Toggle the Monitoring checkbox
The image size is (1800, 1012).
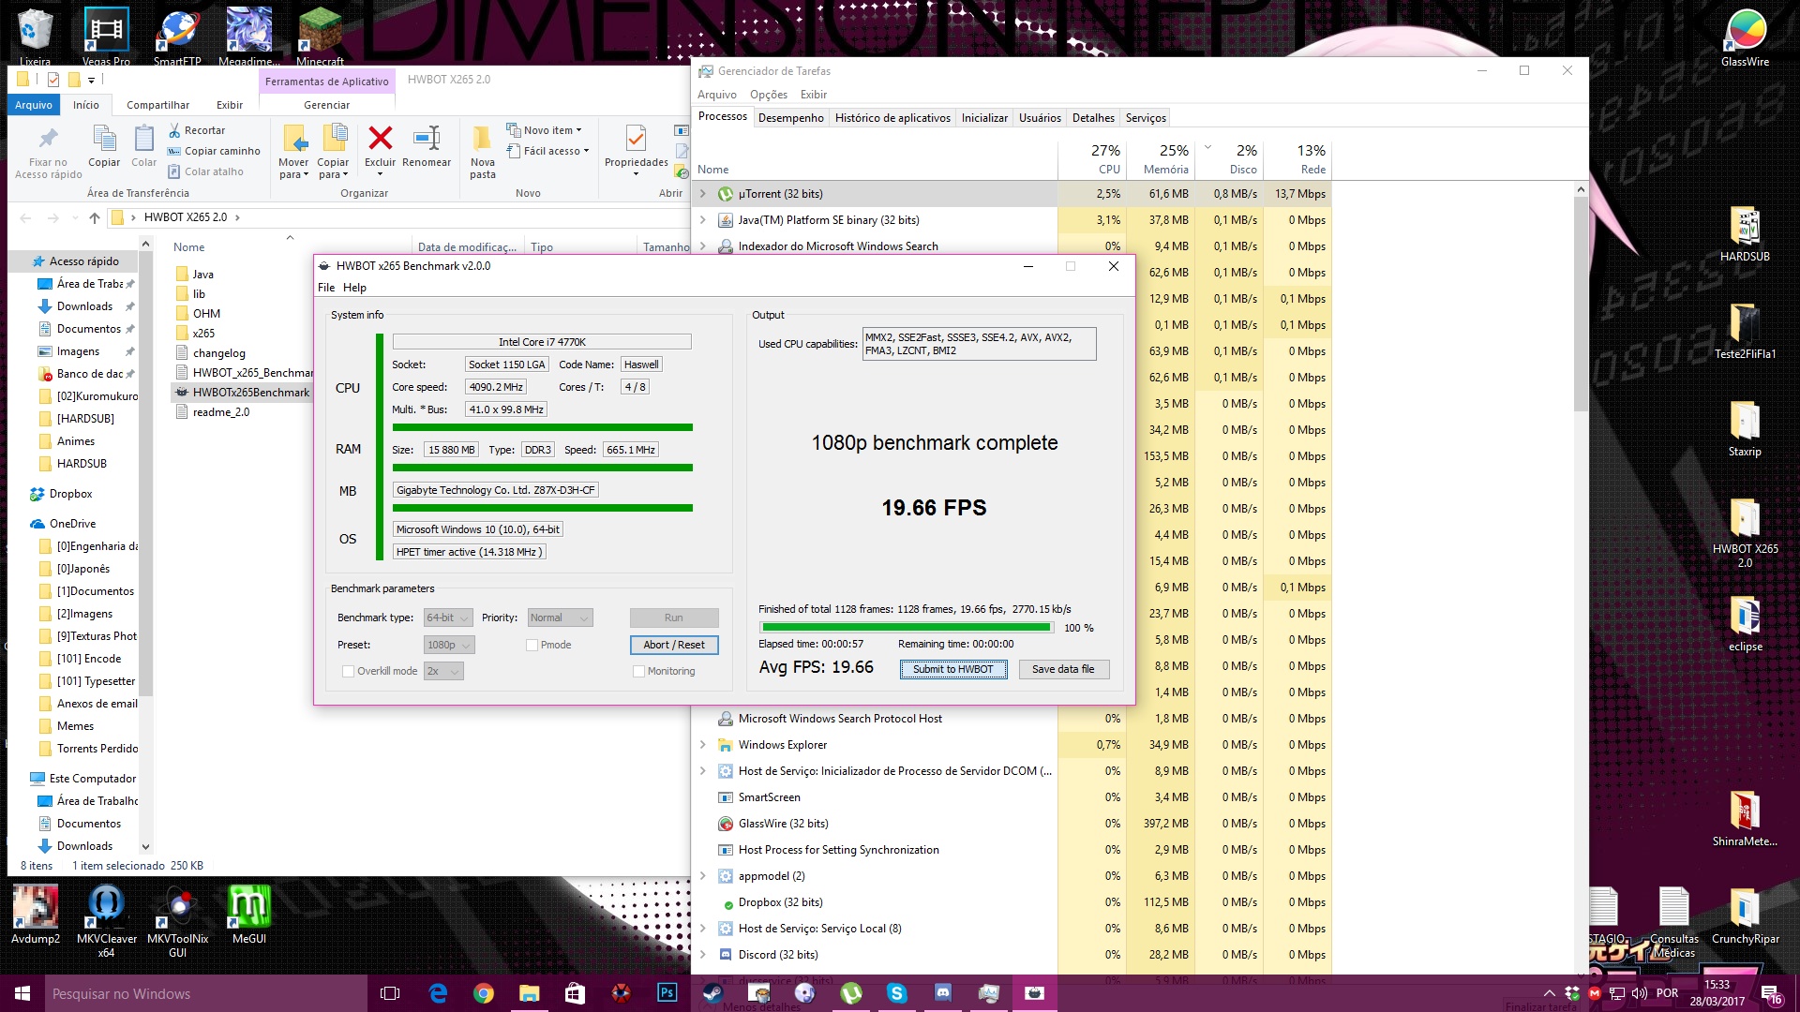(x=638, y=671)
